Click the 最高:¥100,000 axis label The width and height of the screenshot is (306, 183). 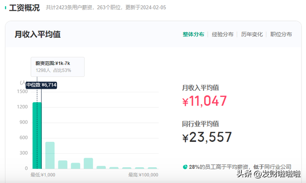143,175
